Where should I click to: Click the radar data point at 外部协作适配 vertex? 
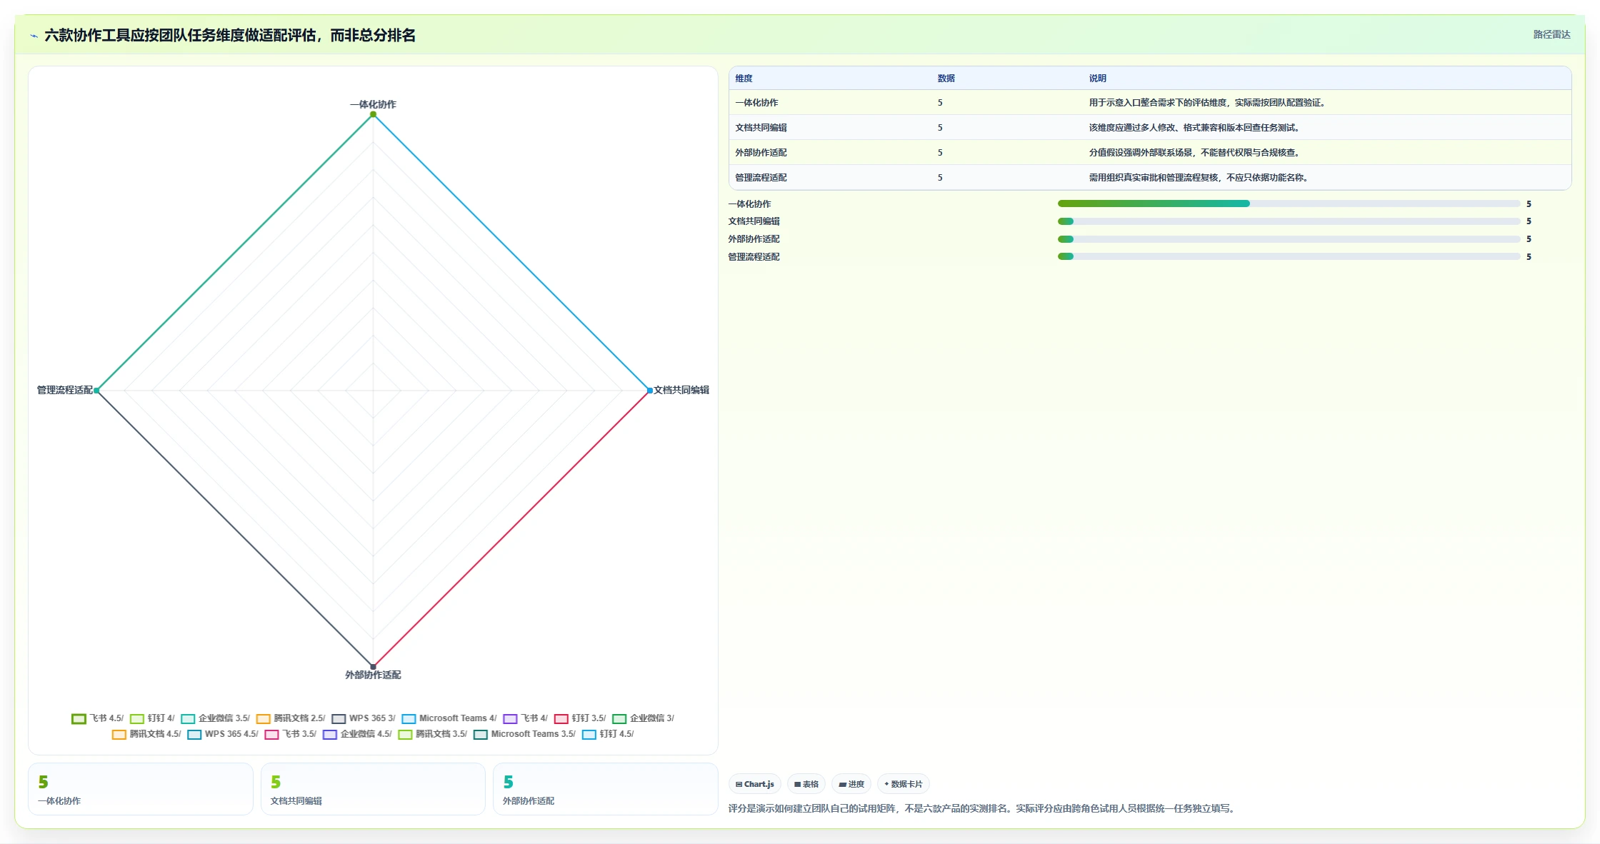[x=373, y=667]
